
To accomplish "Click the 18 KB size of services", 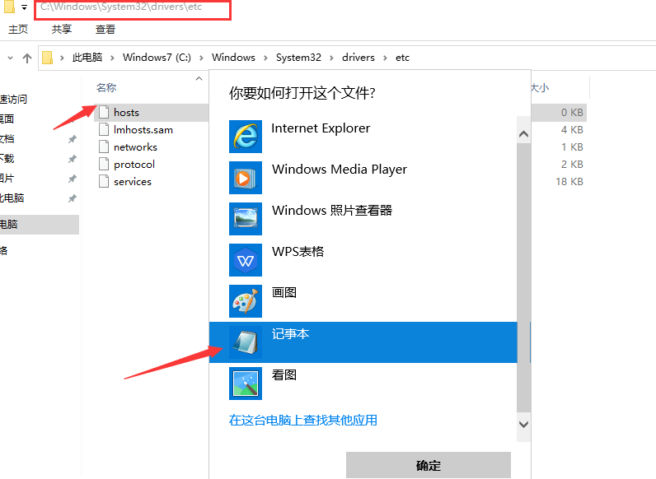I will point(569,181).
